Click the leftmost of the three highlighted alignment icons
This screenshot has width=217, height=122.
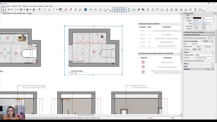115,10
